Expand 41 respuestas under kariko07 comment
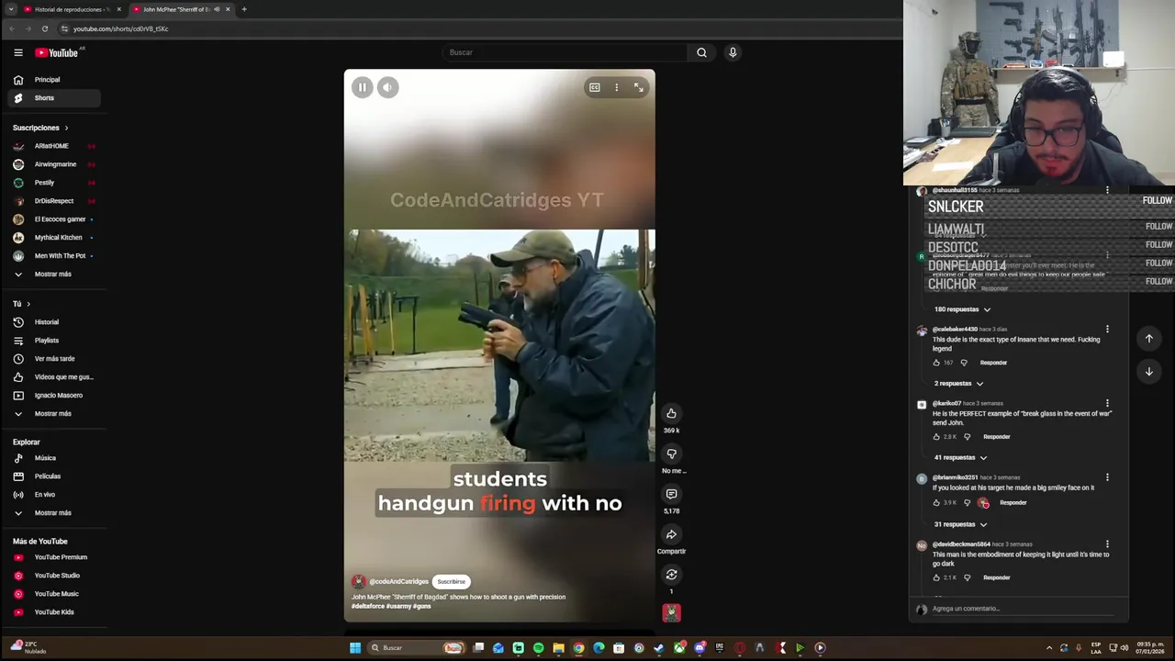 [960, 457]
